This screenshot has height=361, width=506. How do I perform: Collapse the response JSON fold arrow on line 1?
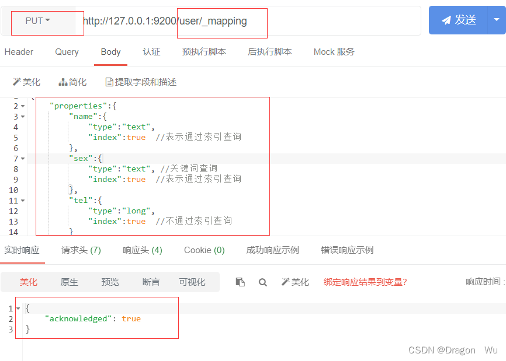(18, 309)
